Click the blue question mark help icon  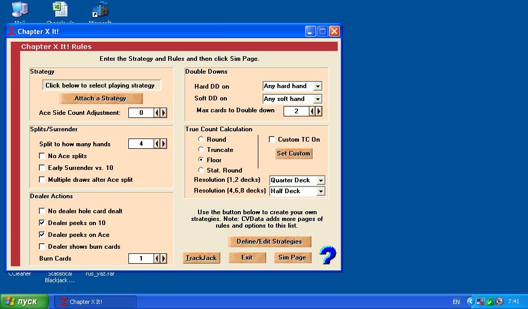point(327,255)
